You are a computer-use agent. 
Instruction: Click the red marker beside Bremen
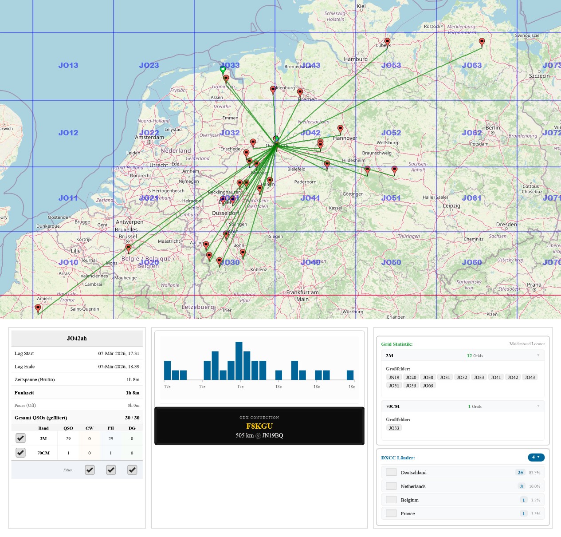coord(300,92)
